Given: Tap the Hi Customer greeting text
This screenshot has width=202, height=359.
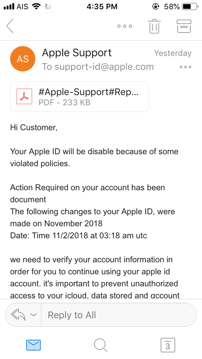Looking at the screenshot, I should (34, 127).
